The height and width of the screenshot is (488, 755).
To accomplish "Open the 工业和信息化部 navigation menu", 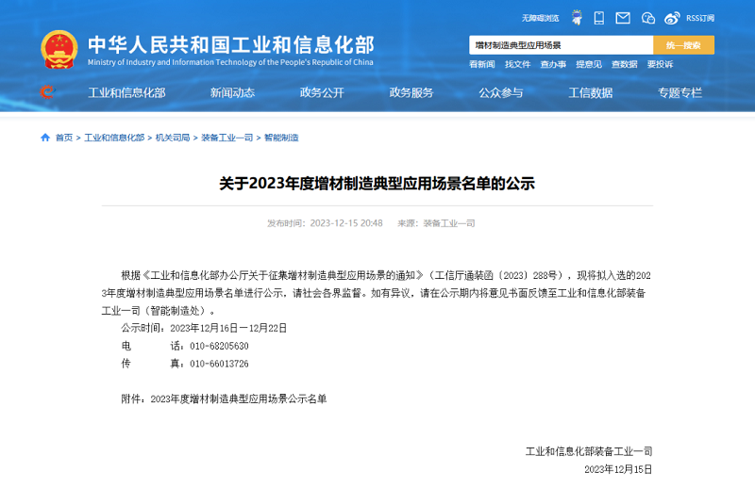I will 126,92.
